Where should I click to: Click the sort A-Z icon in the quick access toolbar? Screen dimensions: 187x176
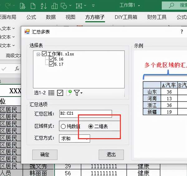44,6
